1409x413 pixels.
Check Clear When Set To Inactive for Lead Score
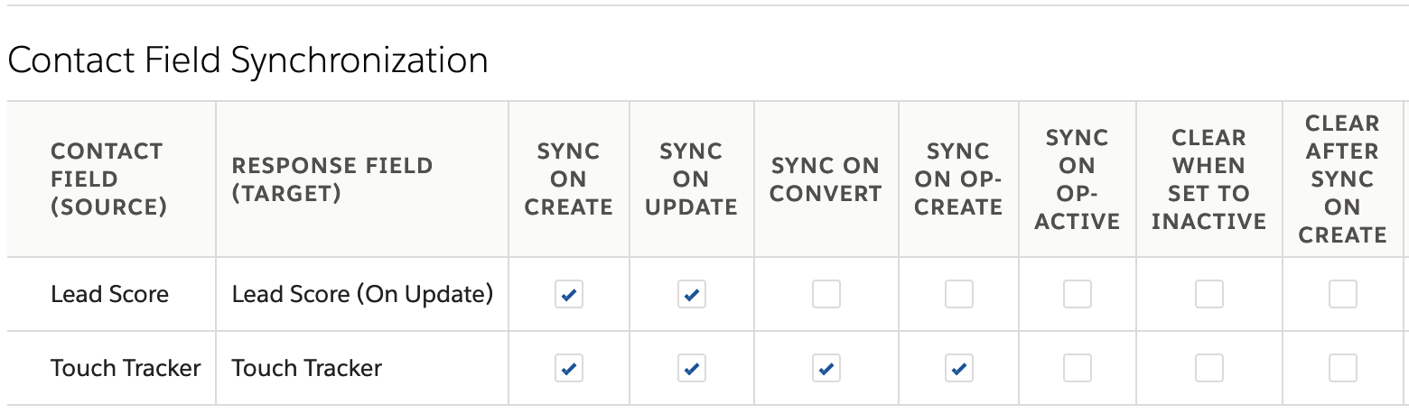point(1209,294)
